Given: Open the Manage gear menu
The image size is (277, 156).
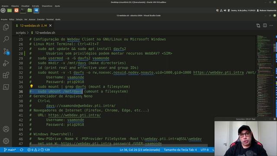Looking at the screenshot, I should click(6, 141).
